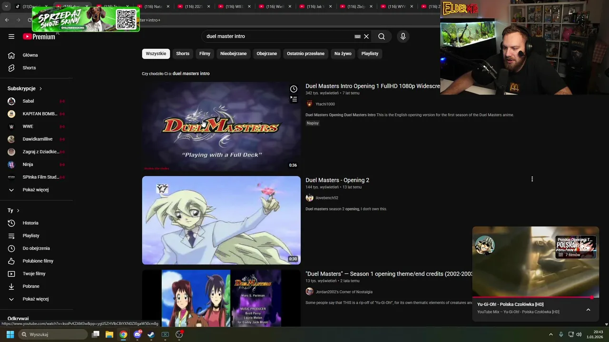Screen dimensions: 609x342
Task: Select the Shorts filter chip
Action: click(x=183, y=54)
